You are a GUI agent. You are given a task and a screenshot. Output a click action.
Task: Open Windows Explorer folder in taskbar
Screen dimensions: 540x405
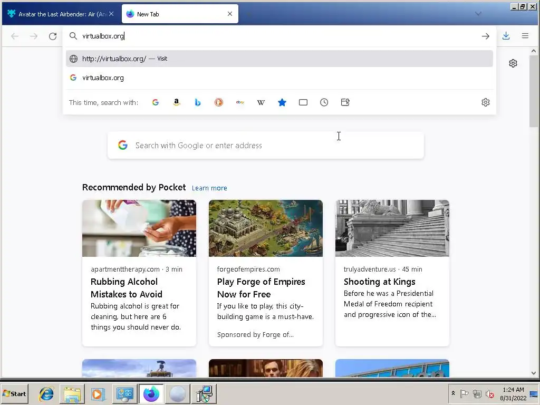[x=72, y=393]
